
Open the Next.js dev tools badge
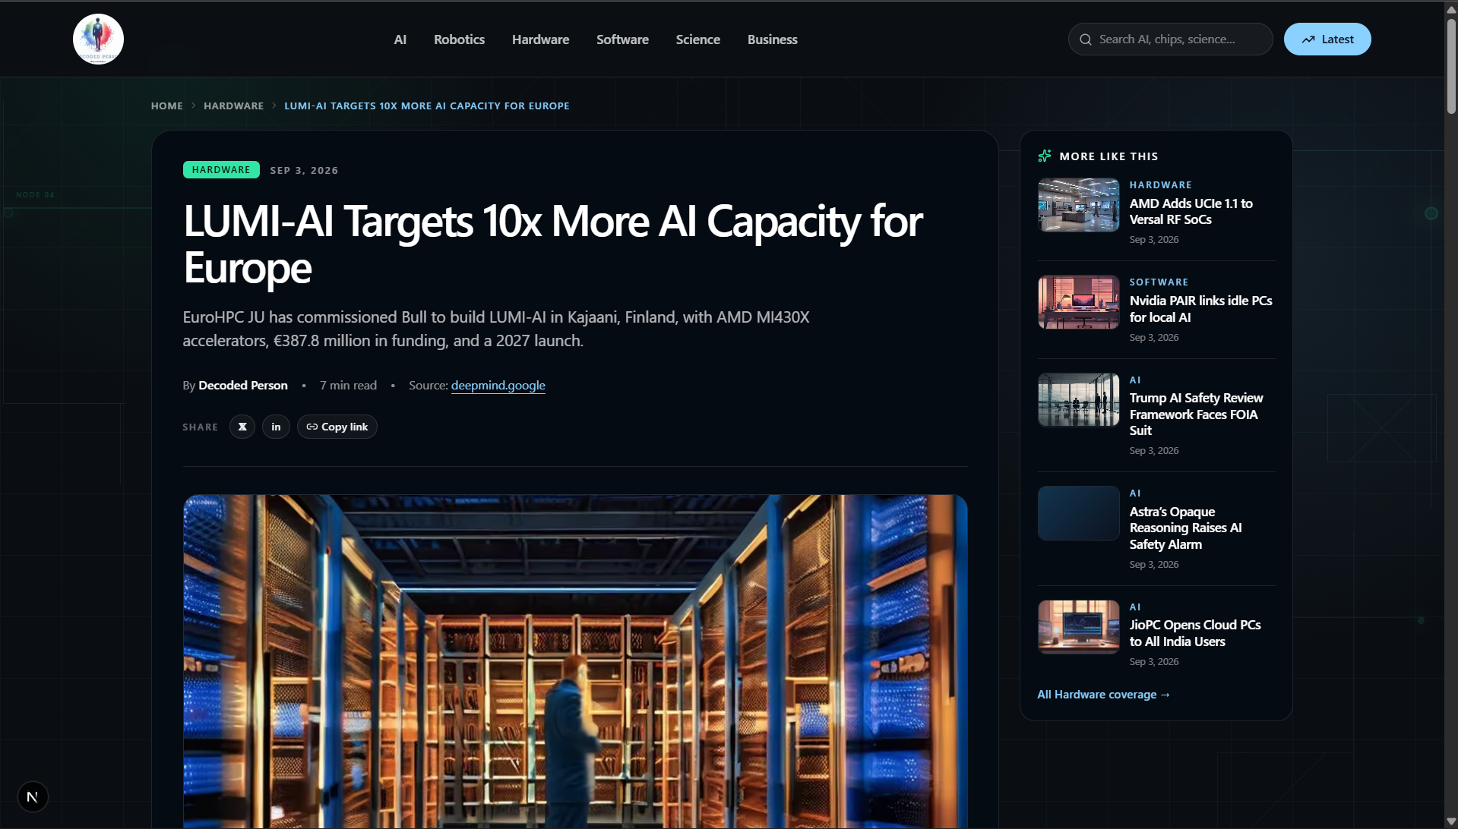(33, 796)
